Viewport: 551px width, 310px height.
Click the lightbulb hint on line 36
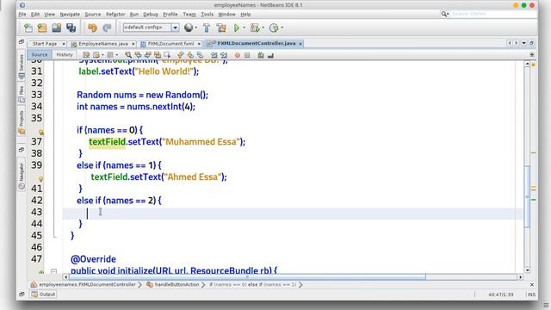pyautogui.click(x=41, y=133)
